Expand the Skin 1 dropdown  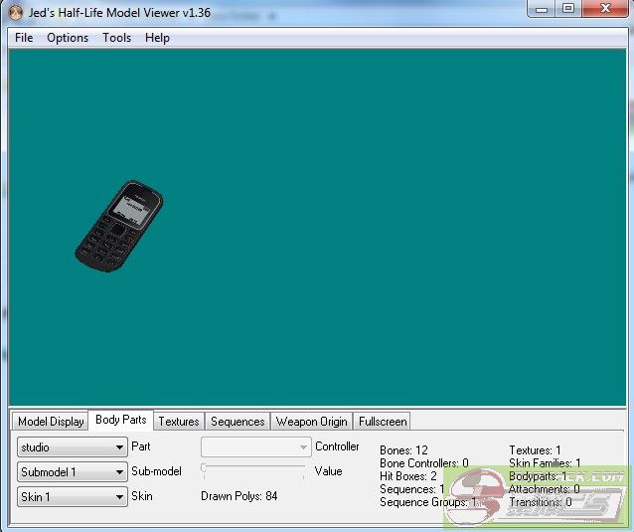[73, 496]
